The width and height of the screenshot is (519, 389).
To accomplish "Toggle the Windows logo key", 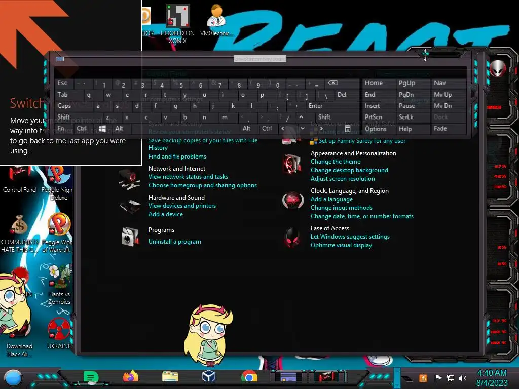I will click(102, 129).
